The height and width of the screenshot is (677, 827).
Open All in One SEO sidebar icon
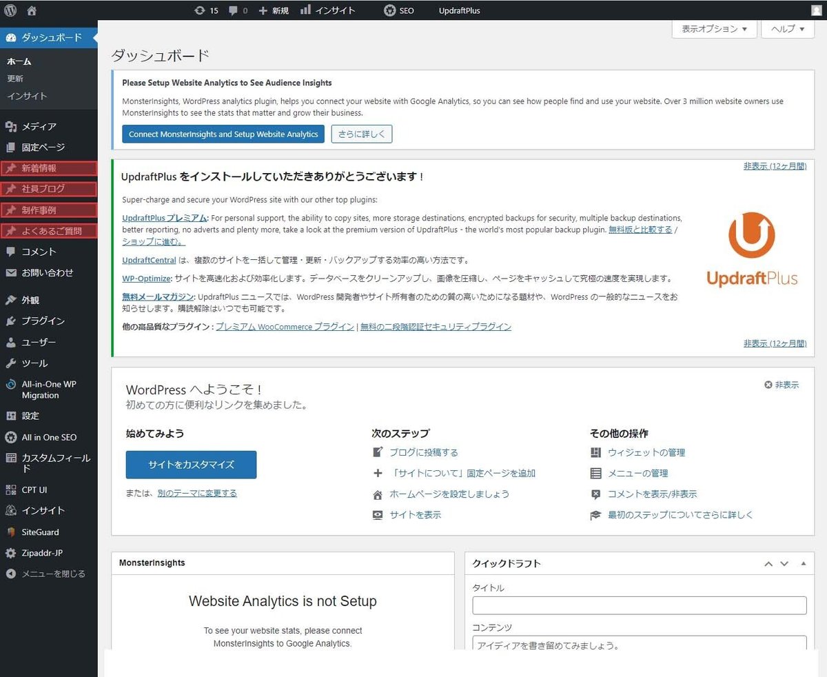tap(10, 437)
